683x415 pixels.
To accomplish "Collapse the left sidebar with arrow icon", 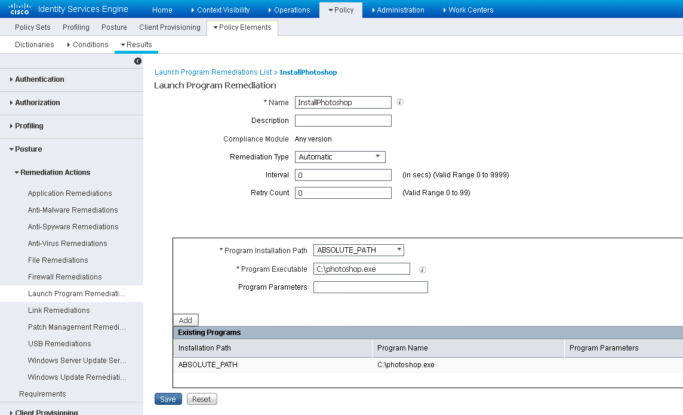I will click(138, 61).
